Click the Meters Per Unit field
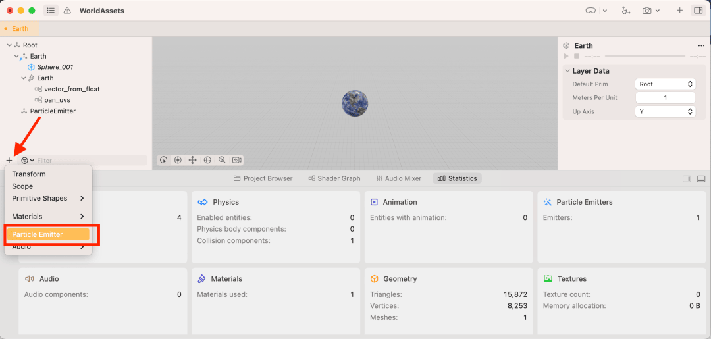Image resolution: width=711 pixels, height=339 pixels. coord(665,97)
